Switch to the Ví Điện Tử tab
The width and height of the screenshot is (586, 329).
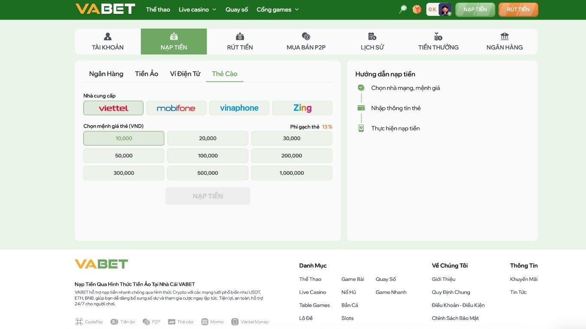coord(184,74)
